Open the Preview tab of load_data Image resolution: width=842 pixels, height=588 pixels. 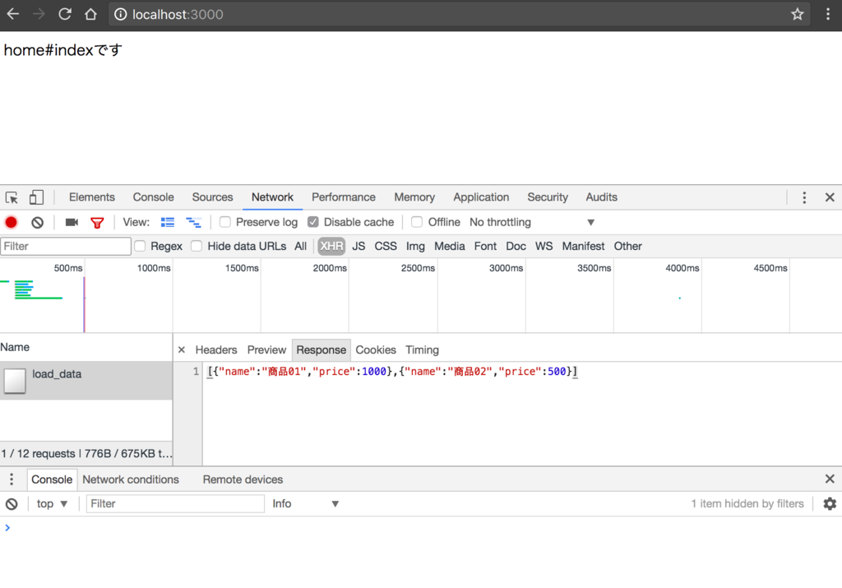(x=266, y=350)
